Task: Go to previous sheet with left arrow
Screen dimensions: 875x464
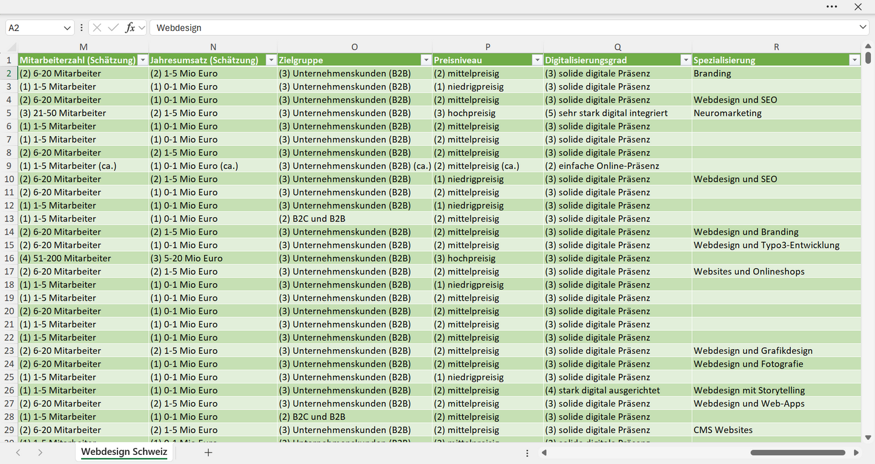Action: [18, 452]
